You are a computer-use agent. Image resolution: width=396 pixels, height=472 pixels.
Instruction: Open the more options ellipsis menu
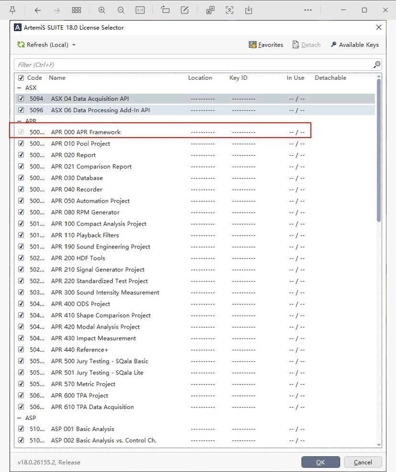(x=308, y=10)
